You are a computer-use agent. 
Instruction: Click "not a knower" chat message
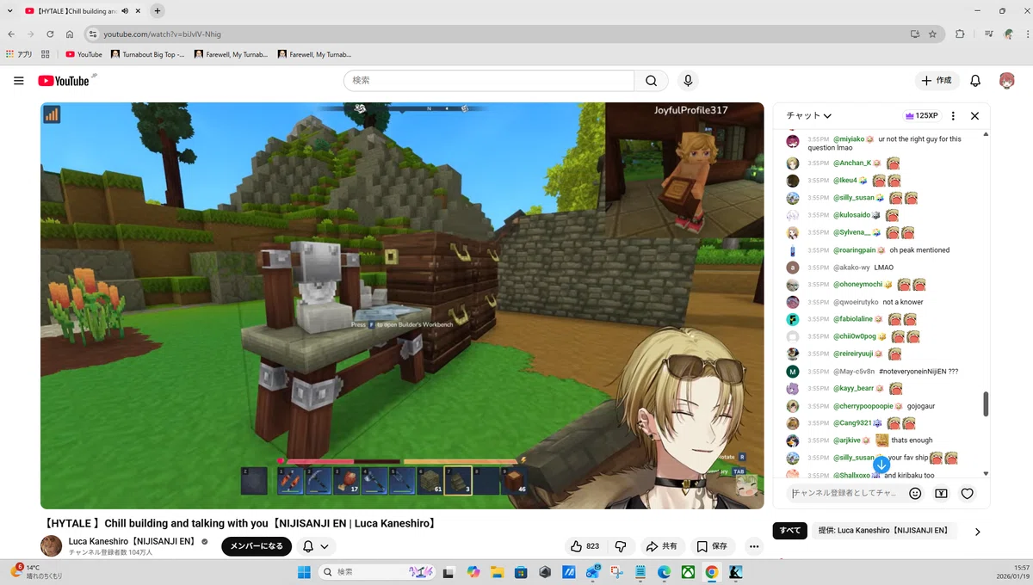pyautogui.click(x=903, y=302)
